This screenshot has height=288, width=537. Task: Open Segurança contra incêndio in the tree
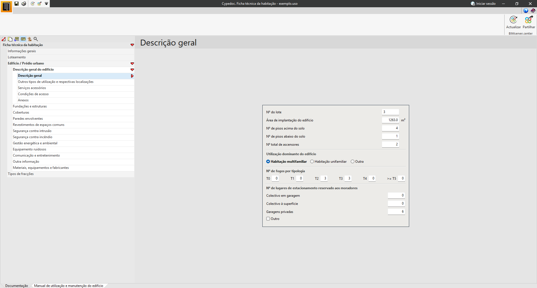tap(73, 137)
